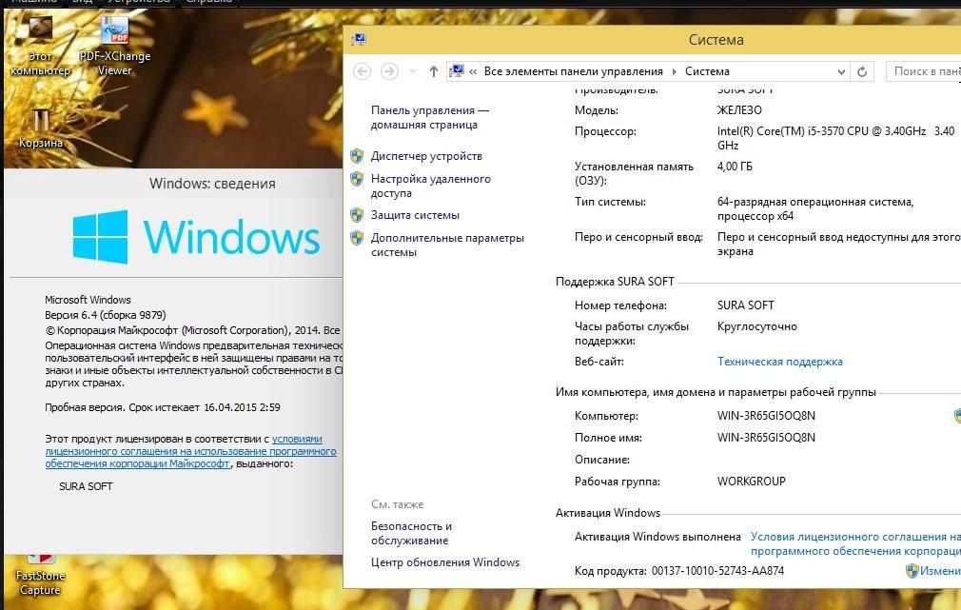The height and width of the screenshot is (610, 961).
Task: Go forward with the right arrow button
Action: (x=389, y=71)
